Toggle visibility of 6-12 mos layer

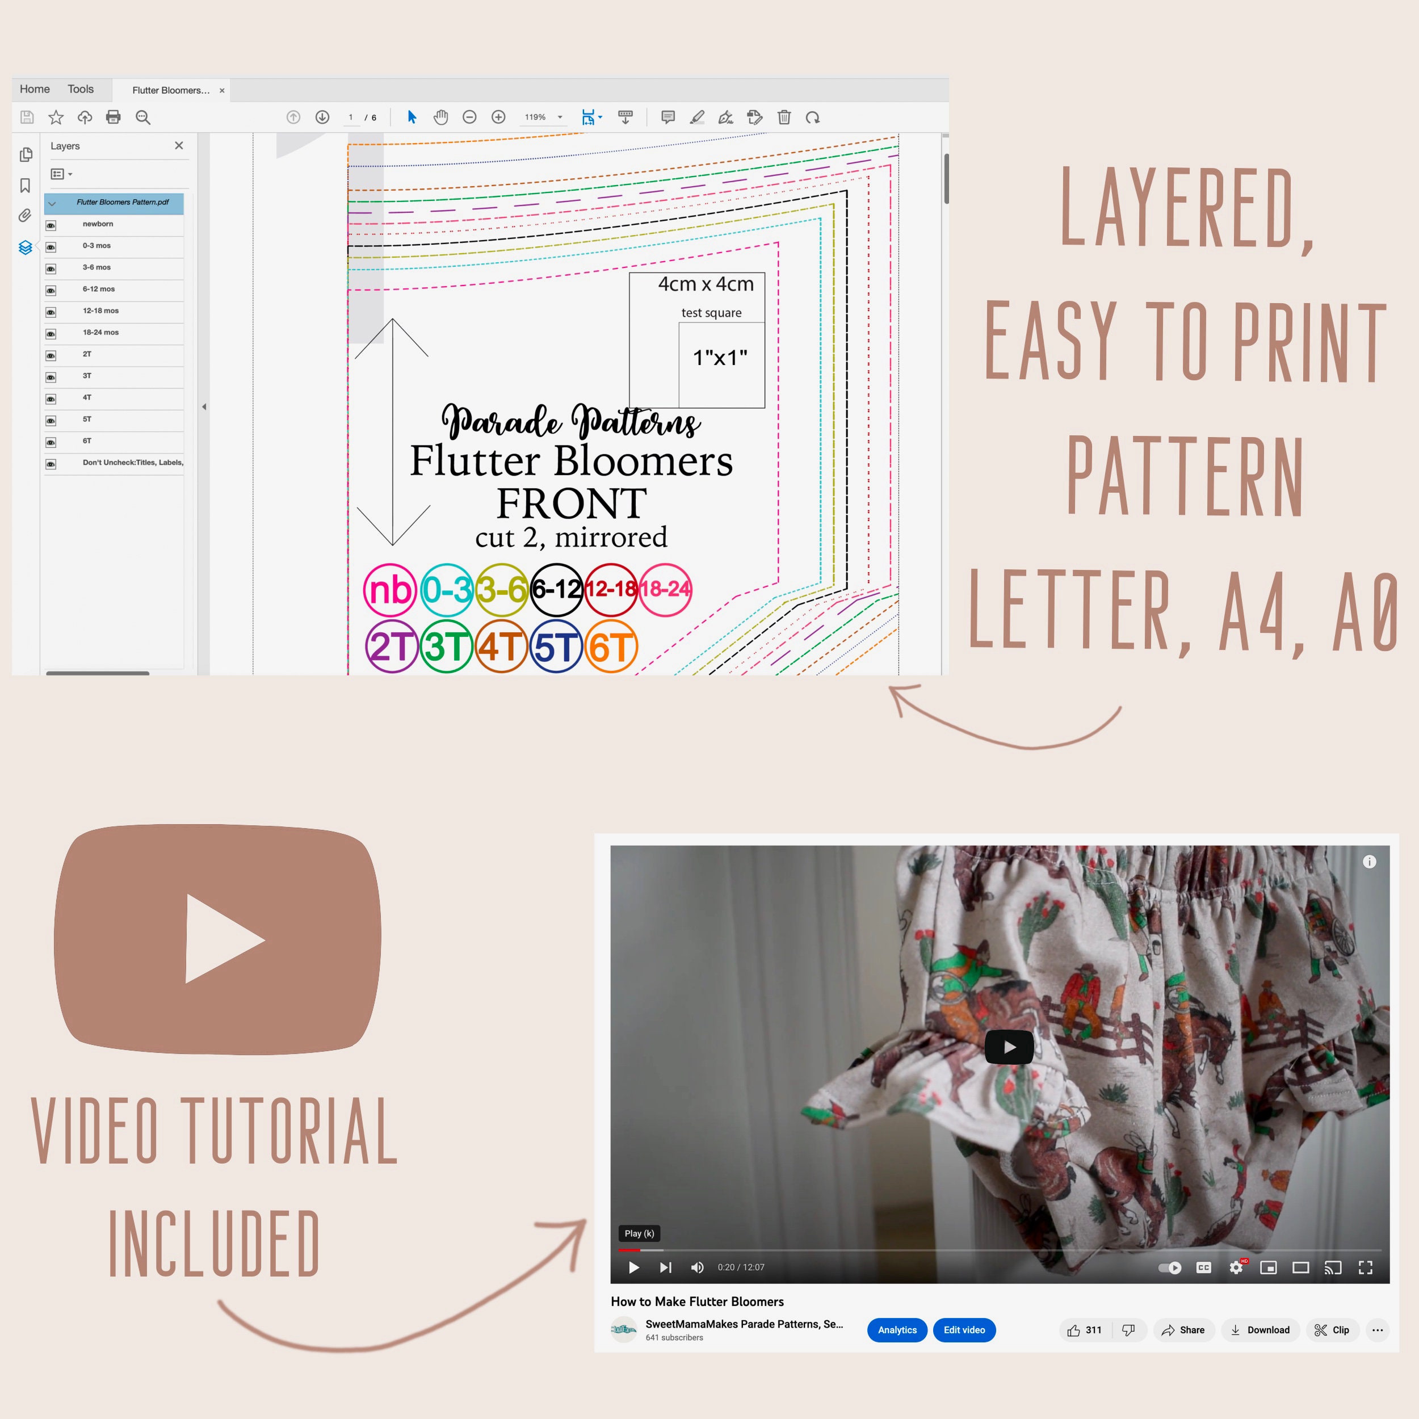[x=51, y=290]
